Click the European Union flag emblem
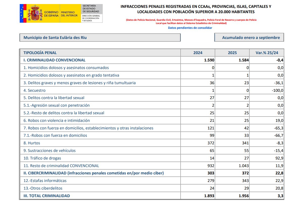Screen dimensions: 304x205 23,14
